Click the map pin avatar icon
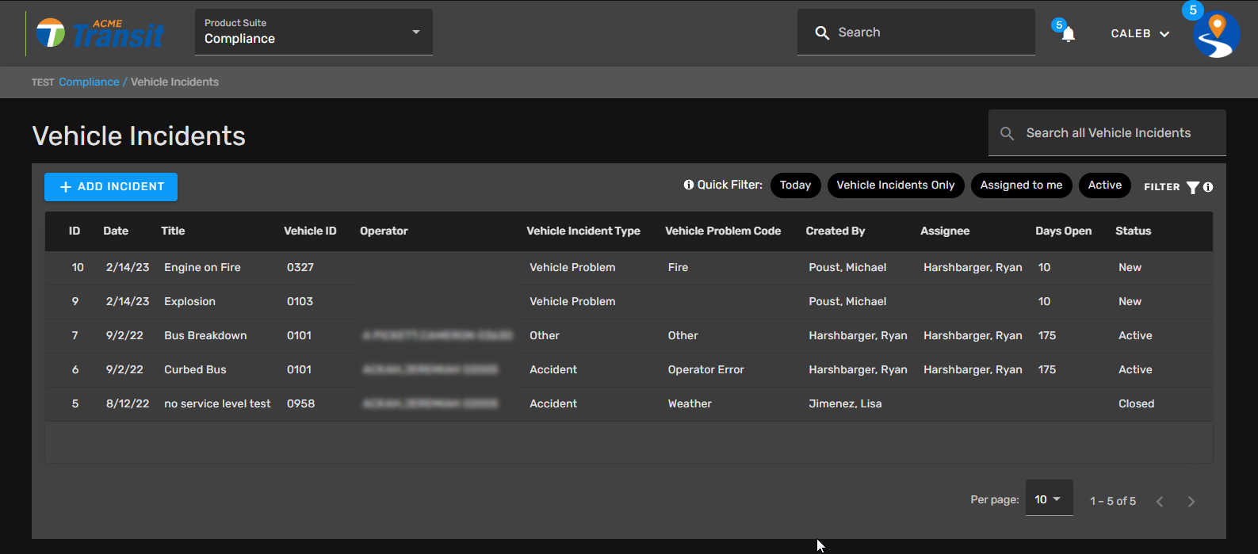 pos(1216,35)
